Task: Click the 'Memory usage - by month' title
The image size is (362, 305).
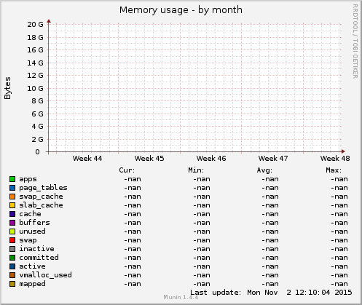Action: 181,10
